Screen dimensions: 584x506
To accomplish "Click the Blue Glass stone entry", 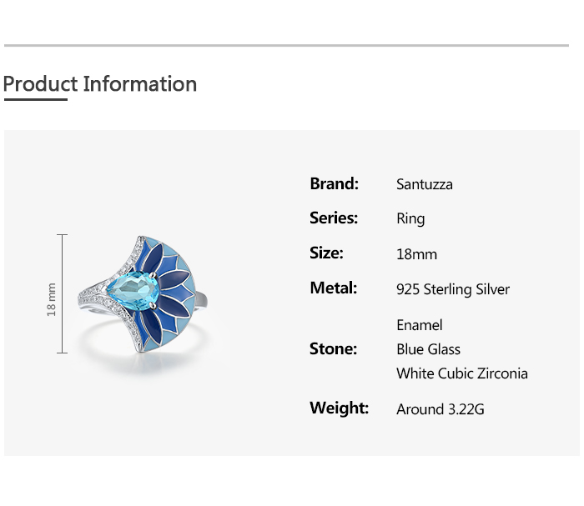I will pos(429,349).
